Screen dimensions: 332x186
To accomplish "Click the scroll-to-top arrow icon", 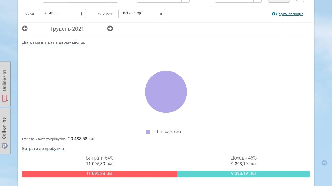I will (x=324, y=163).
